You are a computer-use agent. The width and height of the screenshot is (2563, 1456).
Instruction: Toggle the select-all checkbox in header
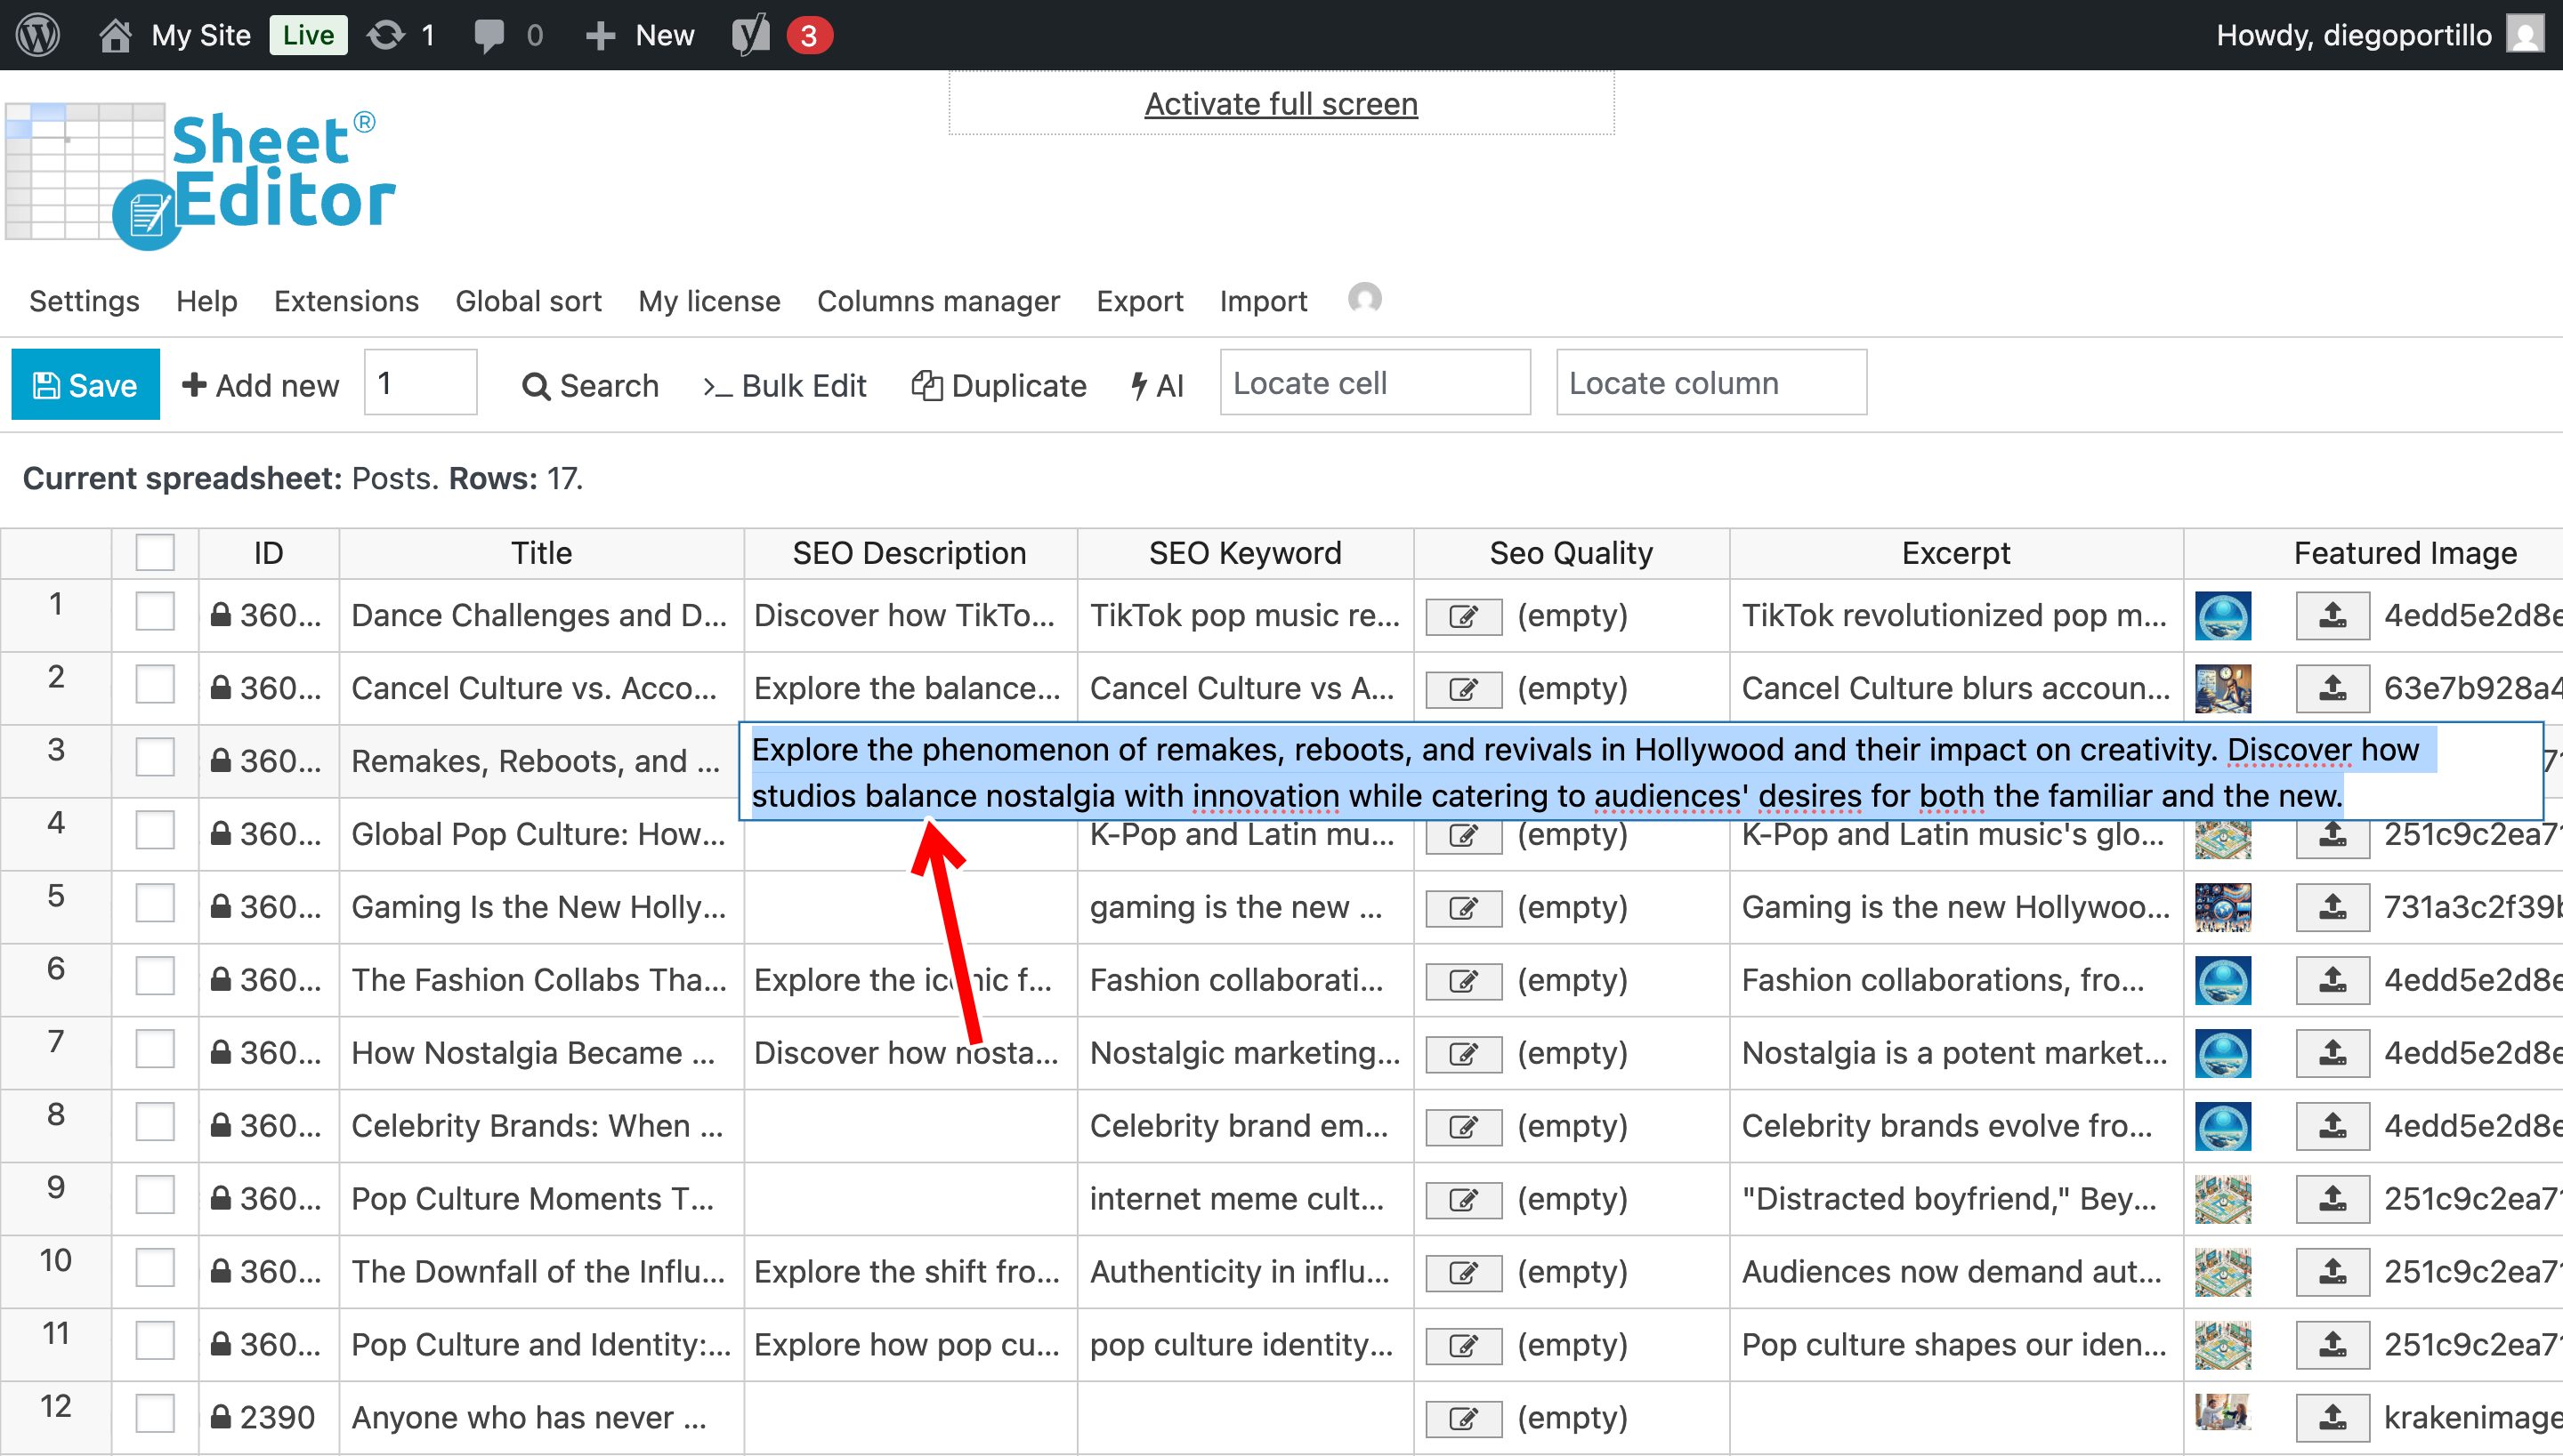(x=155, y=553)
